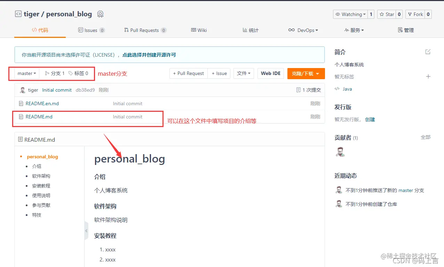Open the Watching dropdown
The width and height of the screenshot is (444, 267).
(x=350, y=14)
